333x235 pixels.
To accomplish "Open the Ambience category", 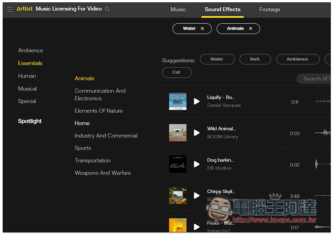I will (31, 51).
